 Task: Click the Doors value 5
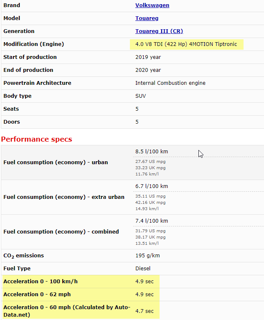click(x=137, y=122)
